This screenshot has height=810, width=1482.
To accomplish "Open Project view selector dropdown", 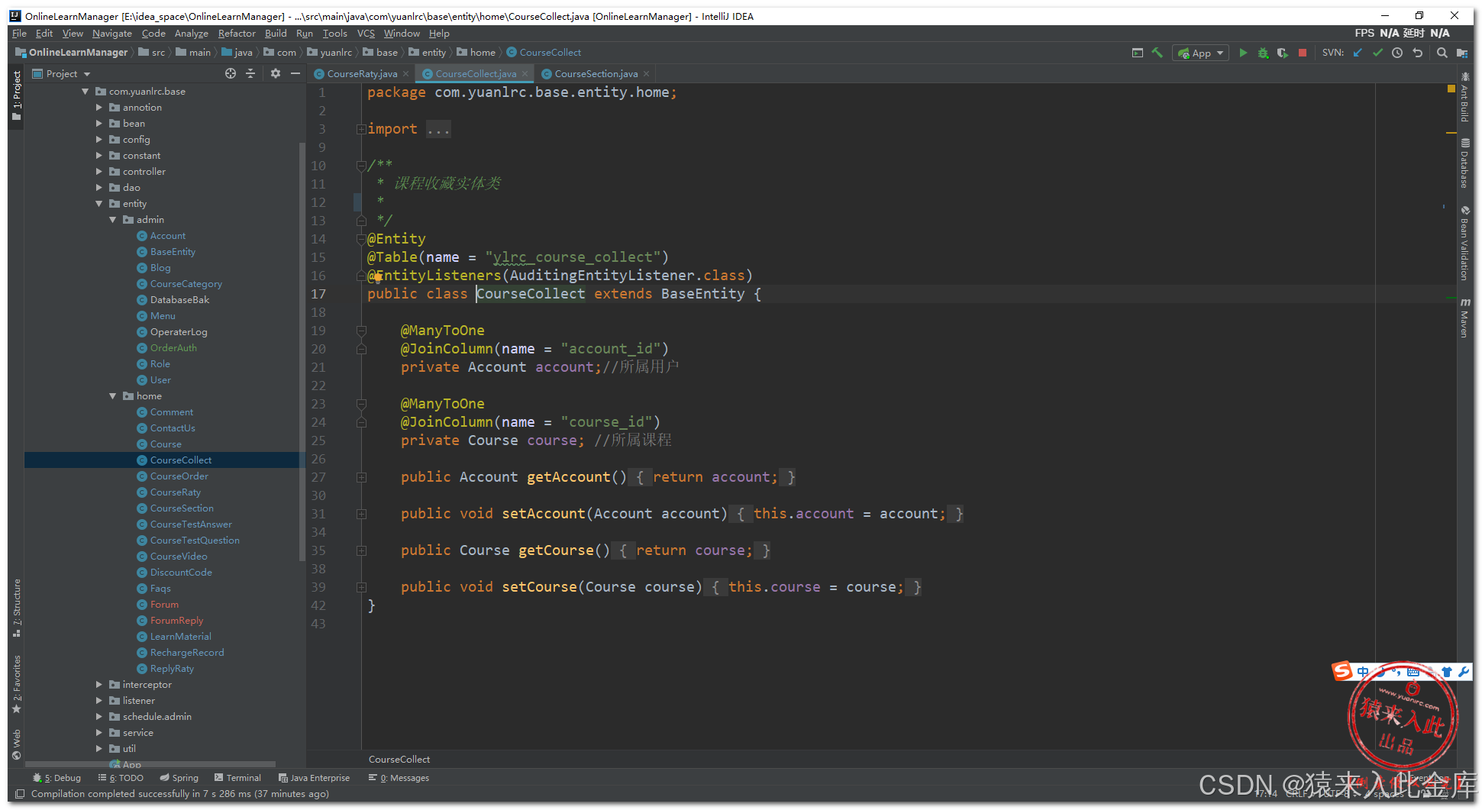I will (x=61, y=73).
